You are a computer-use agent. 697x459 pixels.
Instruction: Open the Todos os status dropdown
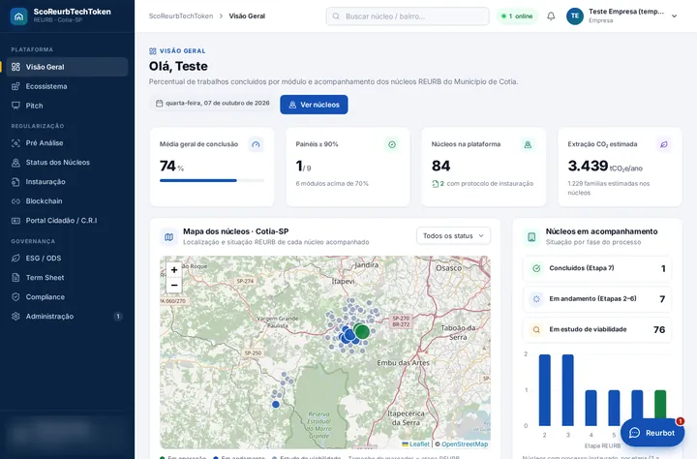tap(453, 235)
